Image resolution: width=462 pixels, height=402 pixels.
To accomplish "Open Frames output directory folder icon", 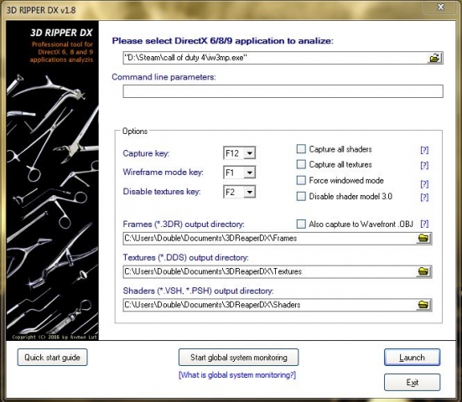I will [423, 238].
